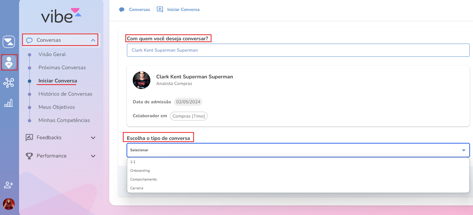Click the Feedbacks icon in sidebar
473x215 pixels.
pos(29,138)
